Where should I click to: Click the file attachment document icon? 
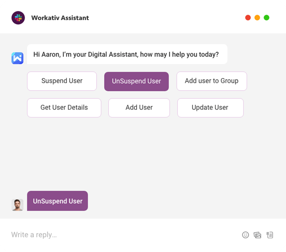point(270,235)
